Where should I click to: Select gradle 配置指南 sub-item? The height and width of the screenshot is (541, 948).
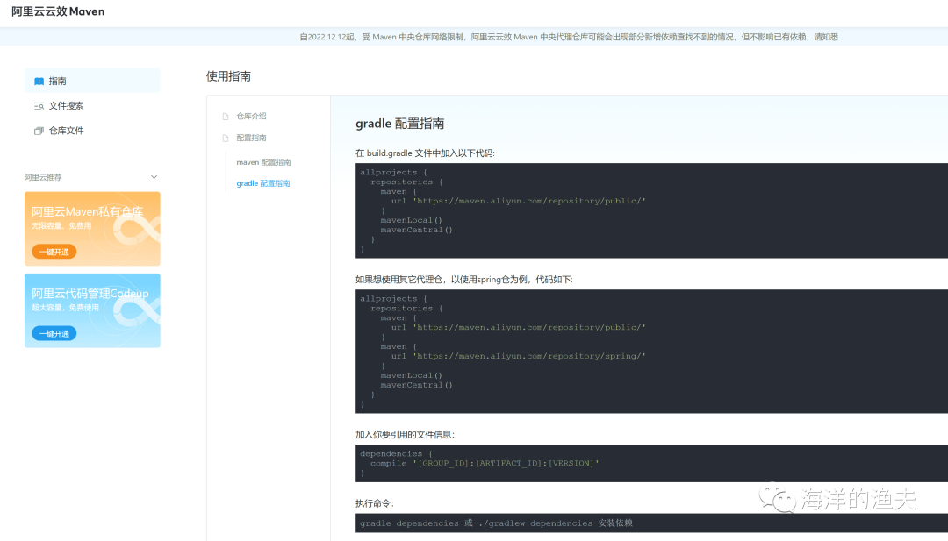pyautogui.click(x=263, y=183)
